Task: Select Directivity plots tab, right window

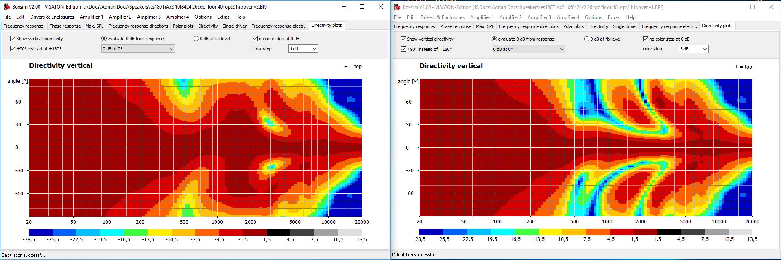Action: [717, 26]
